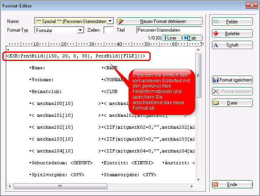Viewport: 260px width, 196px height.
Task: Open the Format-Typ dropdown arrow
Action: pos(80,30)
